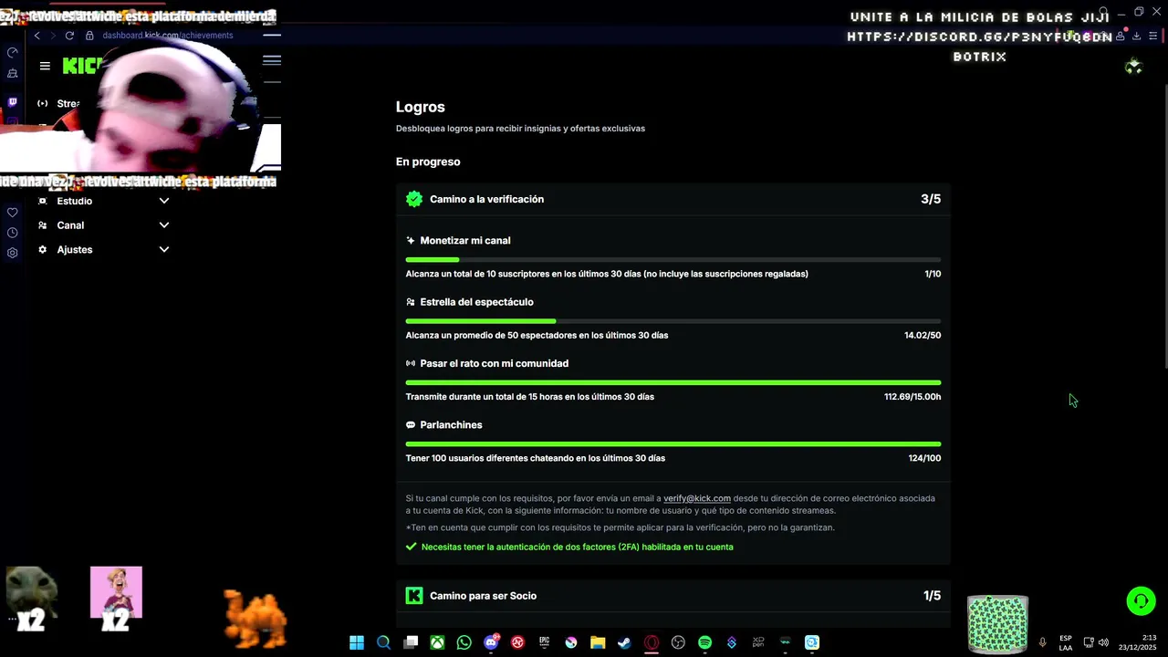Click the Monetizar mi canal sparkle icon
This screenshot has height=657, width=1168.
(x=411, y=241)
